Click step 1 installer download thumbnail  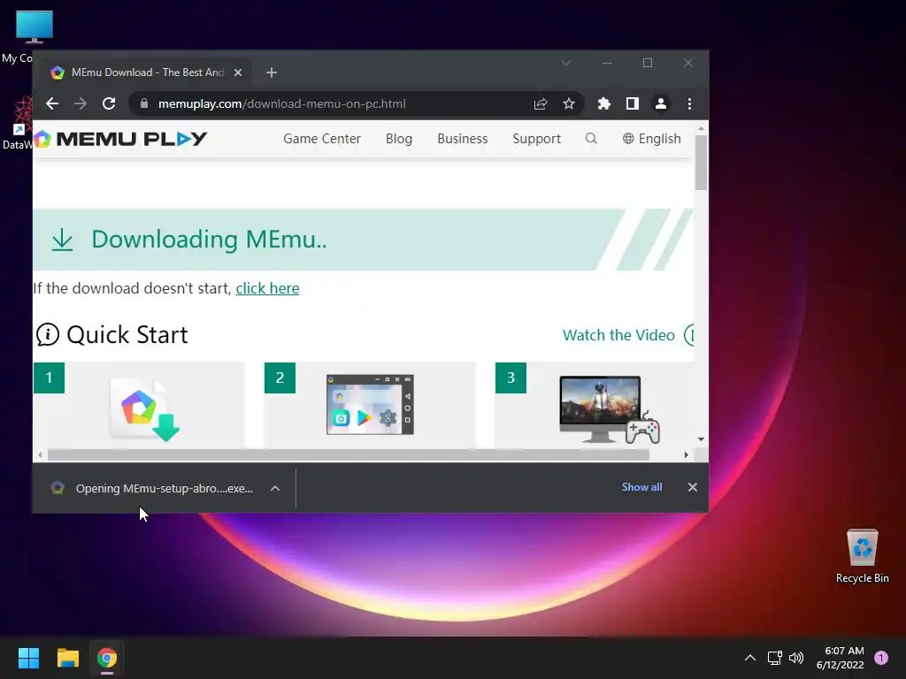pyautogui.click(x=144, y=409)
